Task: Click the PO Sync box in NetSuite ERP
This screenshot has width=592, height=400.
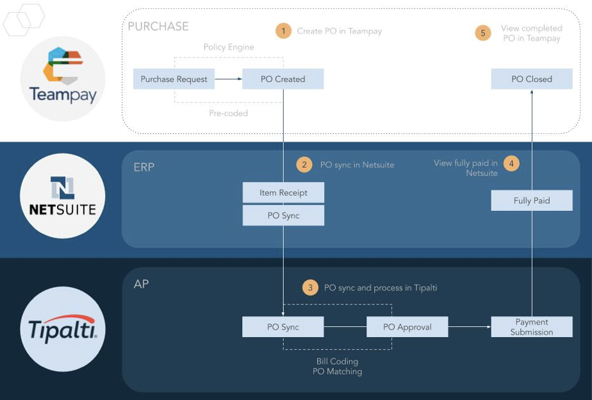Action: 283,215
